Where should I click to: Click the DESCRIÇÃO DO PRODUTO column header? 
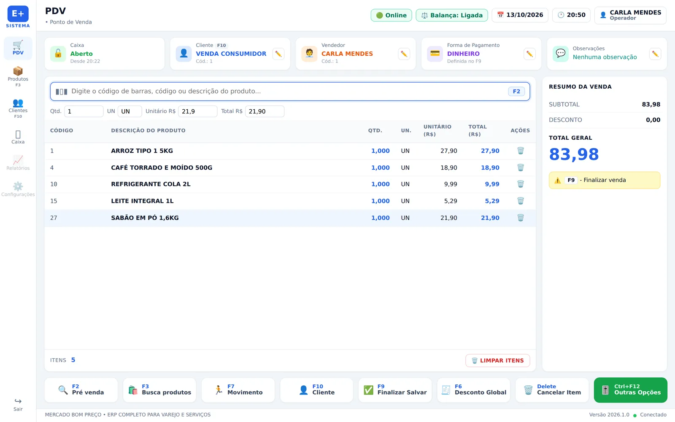tap(148, 130)
